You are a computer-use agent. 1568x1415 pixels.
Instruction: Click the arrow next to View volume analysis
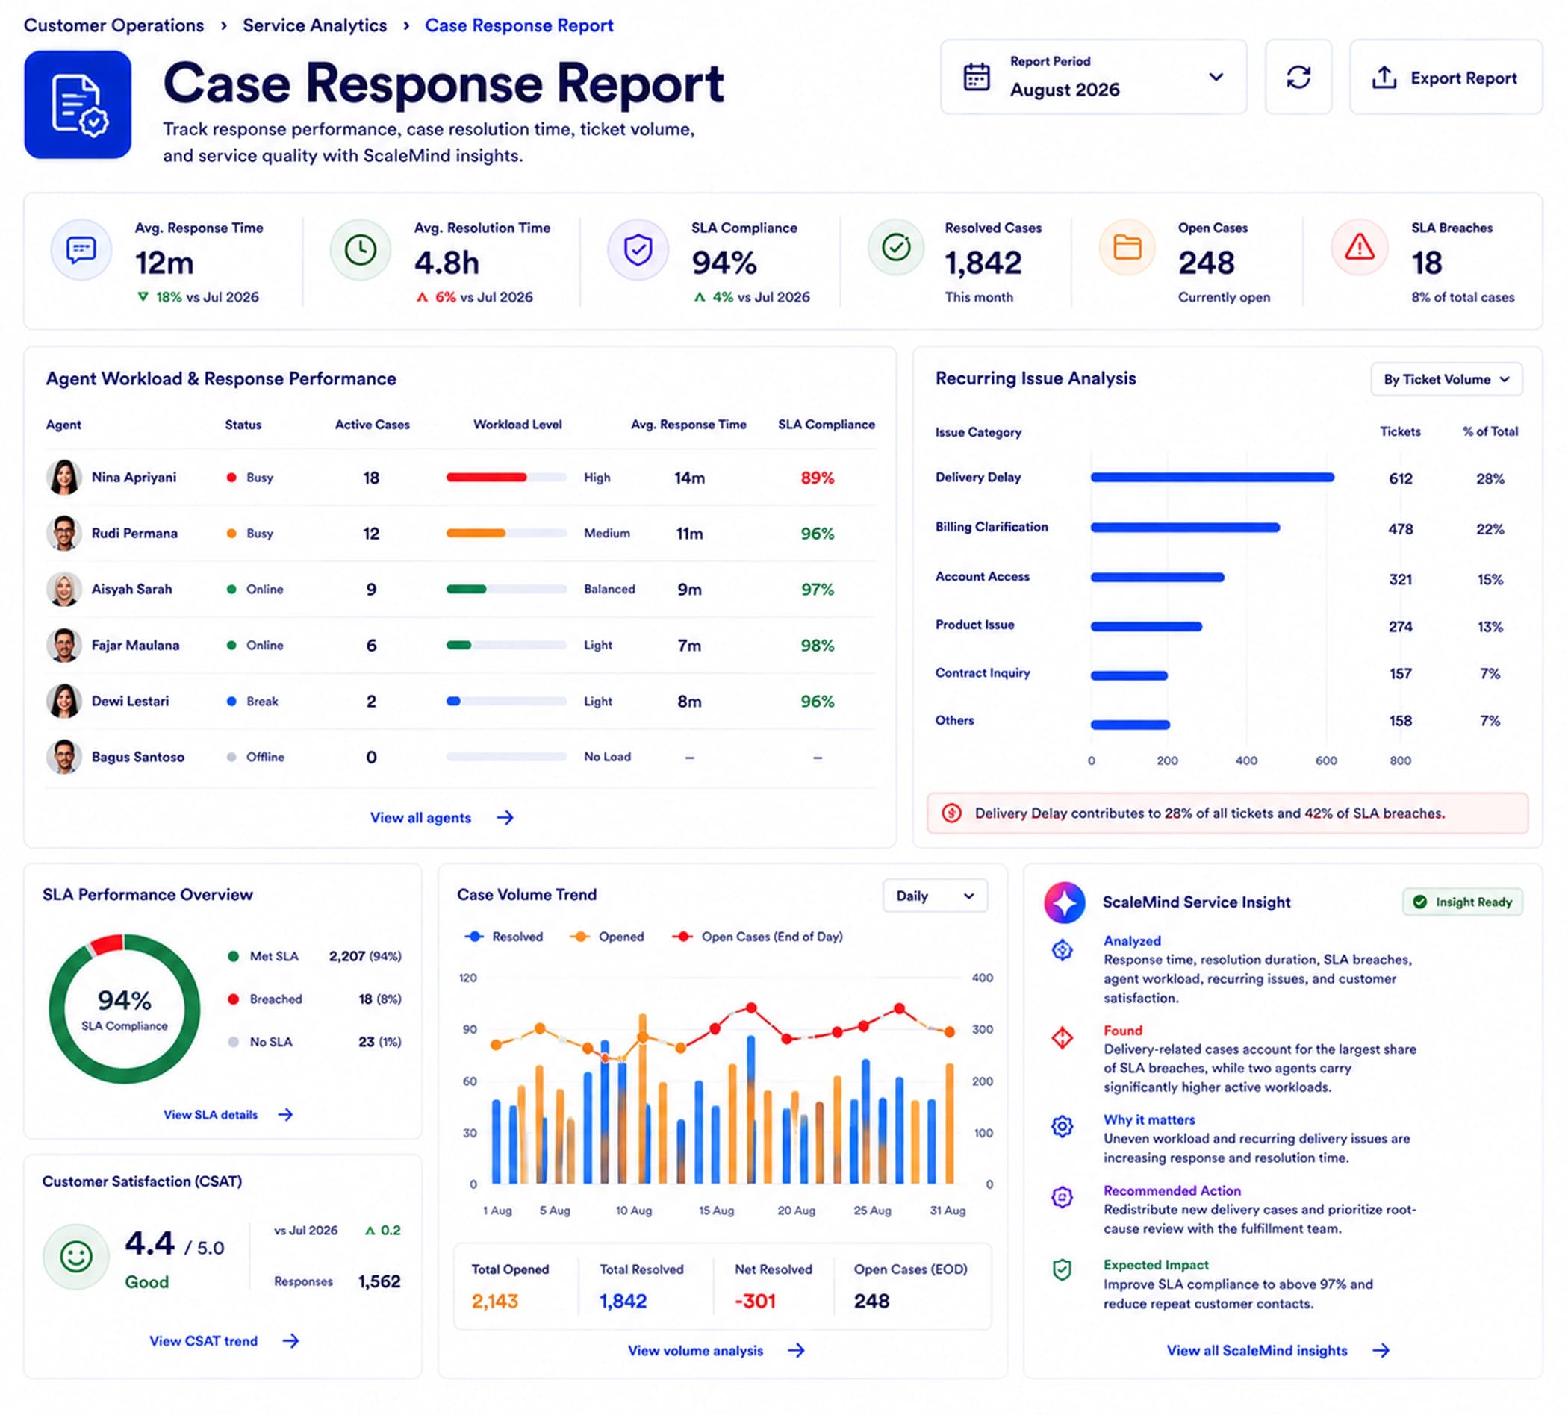(796, 1351)
